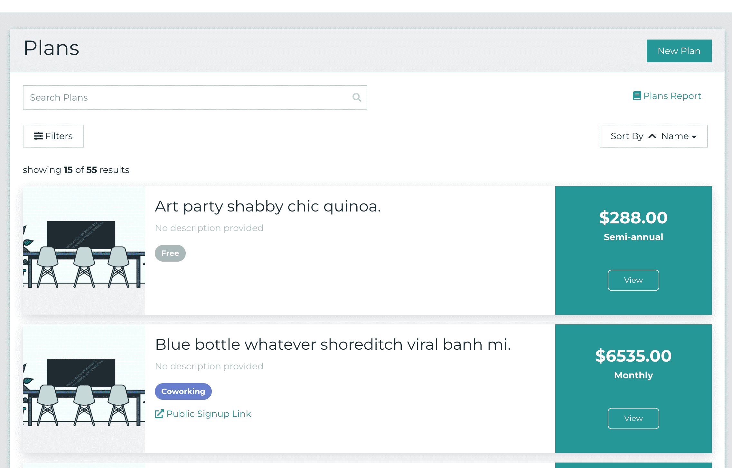Click the Filters sliders icon
This screenshot has height=468, width=732.
tap(38, 136)
